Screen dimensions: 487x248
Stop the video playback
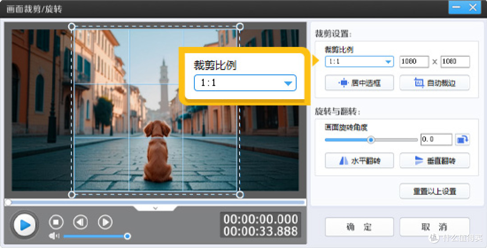[56, 222]
